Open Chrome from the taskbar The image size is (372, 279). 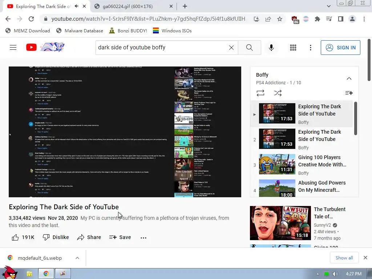click(46, 274)
